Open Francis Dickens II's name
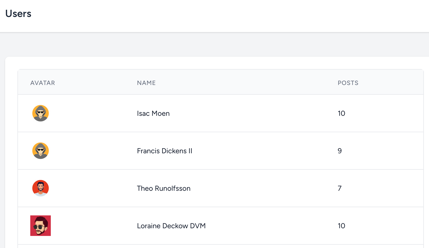 164,151
